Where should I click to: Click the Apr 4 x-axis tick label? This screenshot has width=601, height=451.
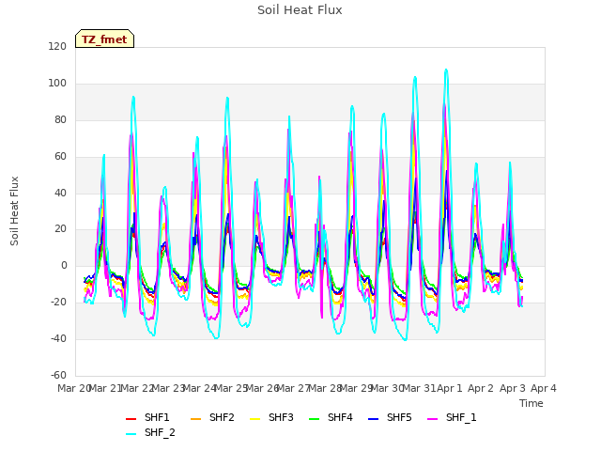click(544, 388)
